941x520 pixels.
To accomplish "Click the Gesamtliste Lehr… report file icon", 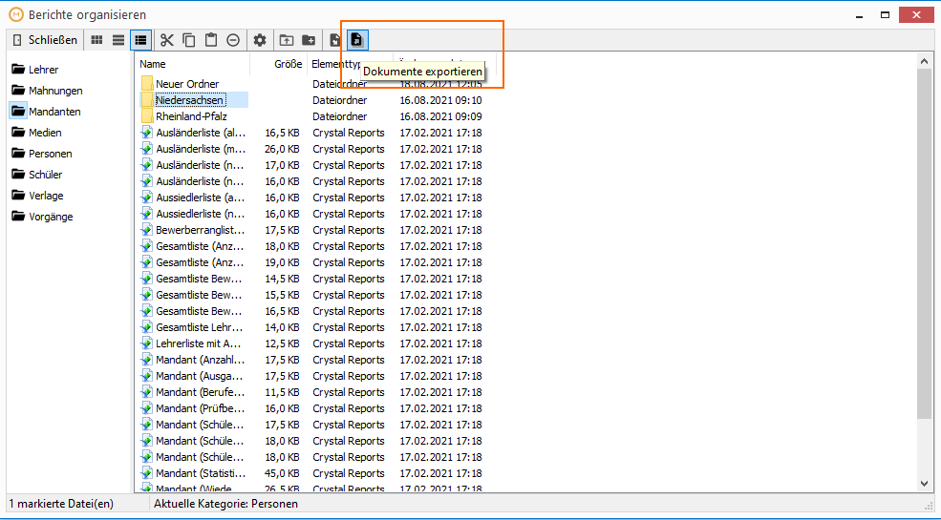I will pos(147,327).
